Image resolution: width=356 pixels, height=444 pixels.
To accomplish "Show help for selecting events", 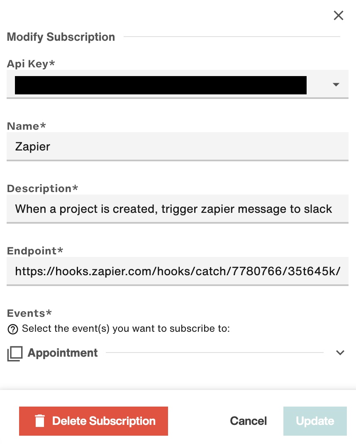I will 13,329.
